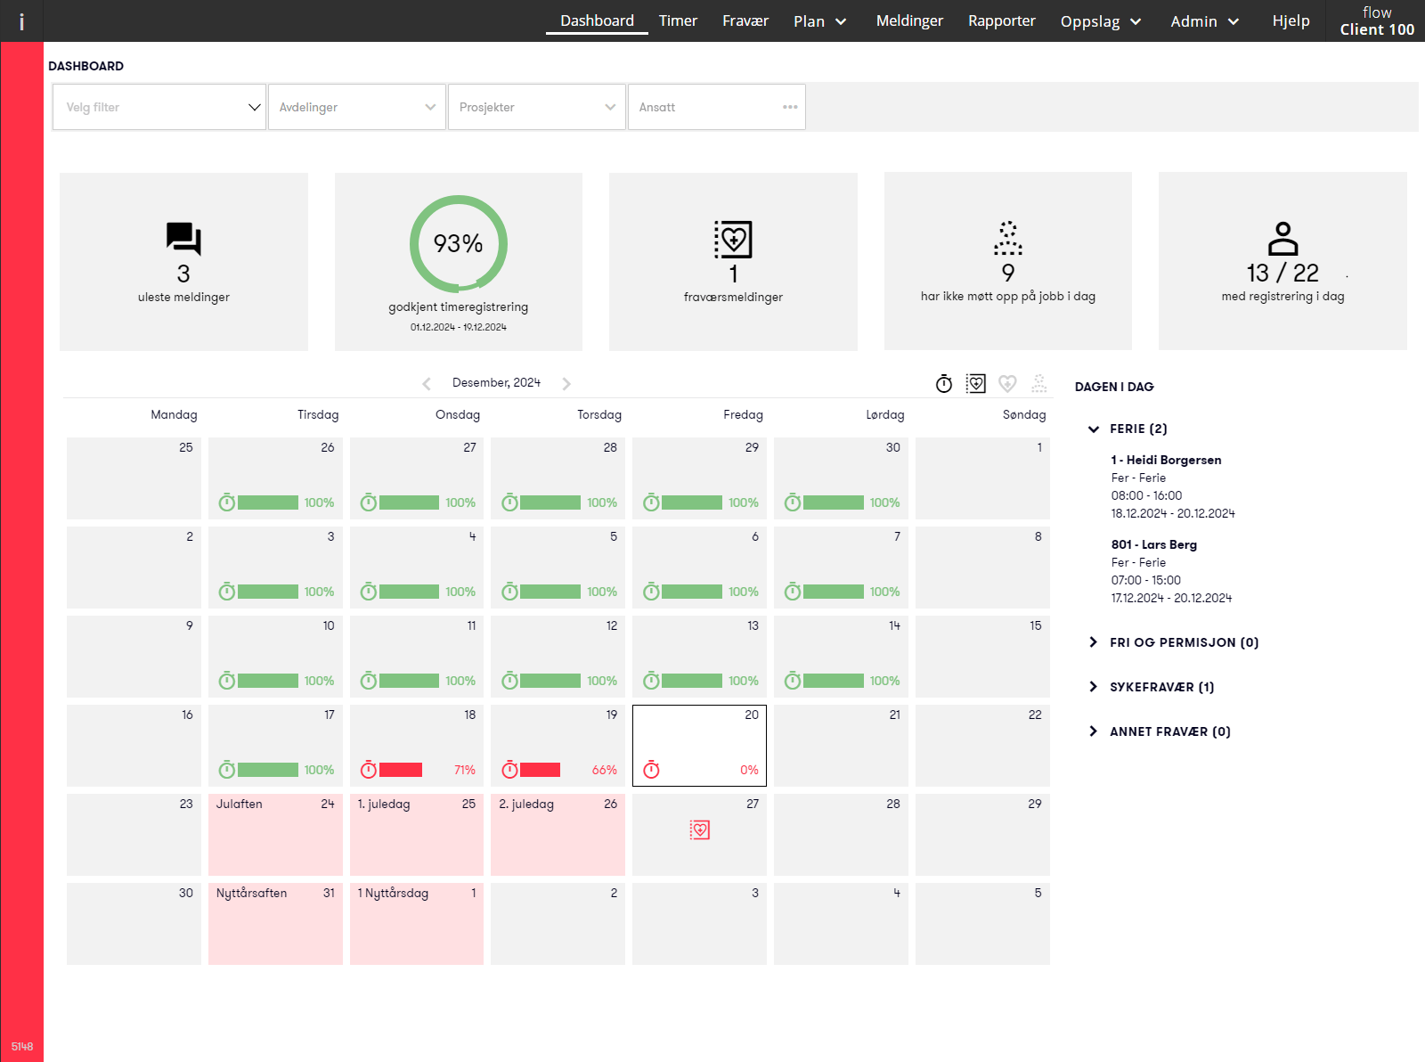1425x1062 pixels.
Task: Click red 66% progress bar on December 19
Action: pyautogui.click(x=540, y=770)
